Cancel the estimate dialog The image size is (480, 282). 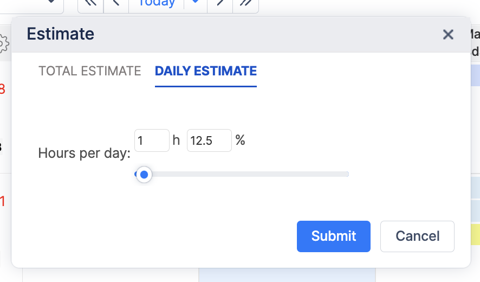click(x=417, y=236)
